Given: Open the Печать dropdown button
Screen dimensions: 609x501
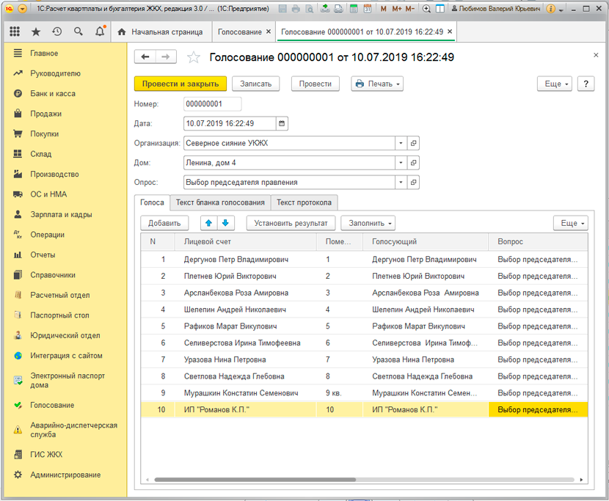Looking at the screenshot, I should click(x=377, y=84).
